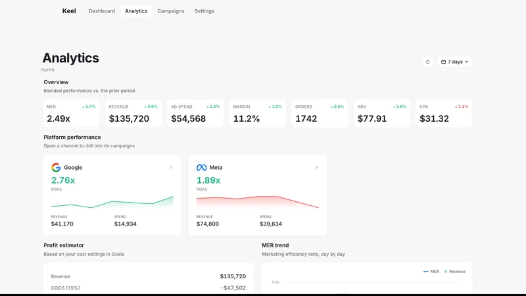Toggle the MER legend entry
This screenshot has width=526, height=296.
431,272
